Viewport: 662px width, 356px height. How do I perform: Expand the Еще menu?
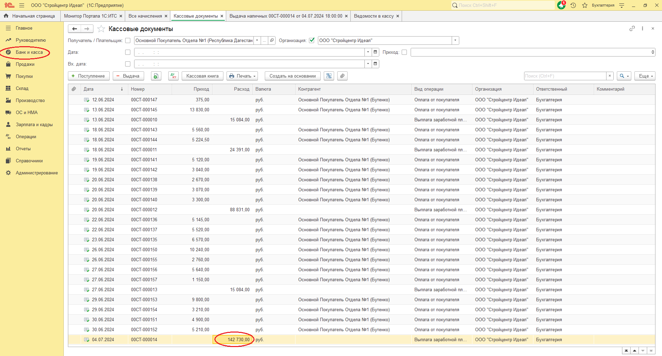(x=645, y=76)
